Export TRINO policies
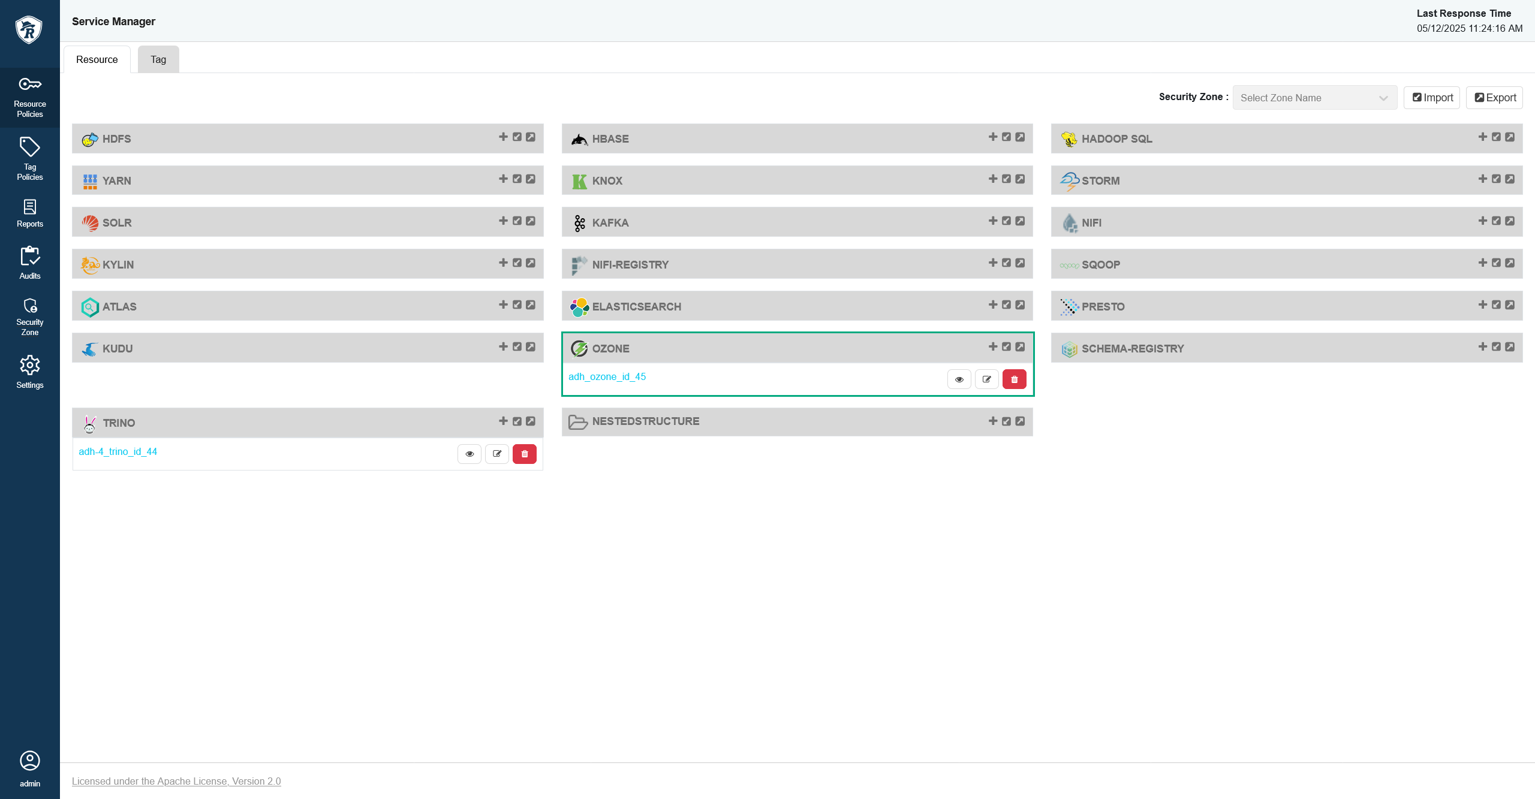The image size is (1535, 799). (x=531, y=421)
